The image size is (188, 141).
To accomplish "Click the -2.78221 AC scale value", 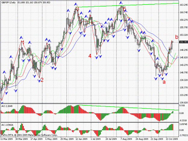I will pyautogui.click(x=183, y=135).
